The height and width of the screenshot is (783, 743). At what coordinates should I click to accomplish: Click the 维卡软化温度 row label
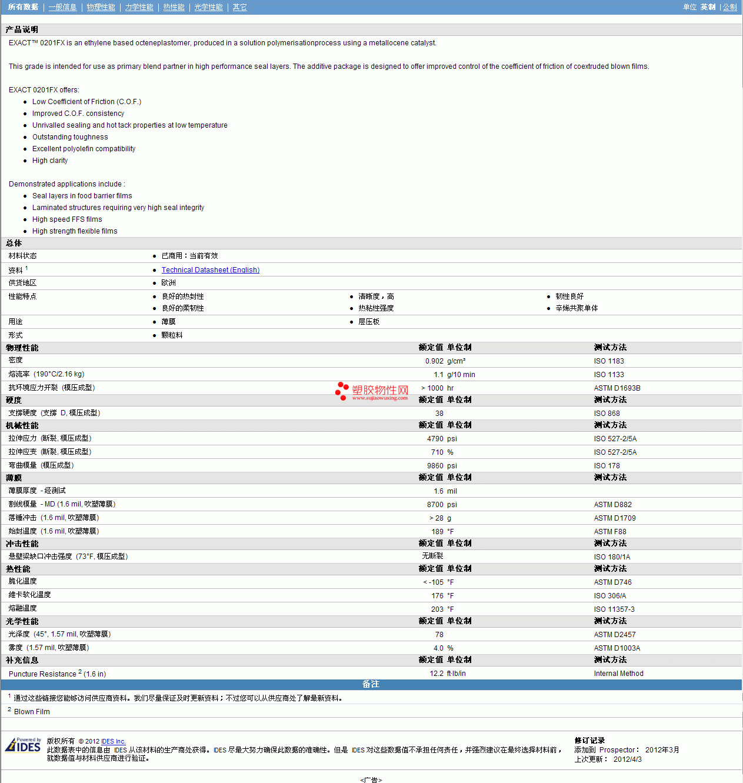(30, 595)
